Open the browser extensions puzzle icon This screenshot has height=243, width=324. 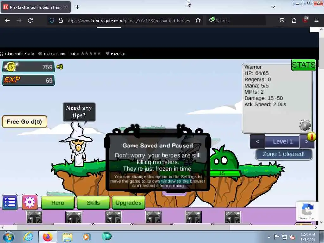click(294, 21)
